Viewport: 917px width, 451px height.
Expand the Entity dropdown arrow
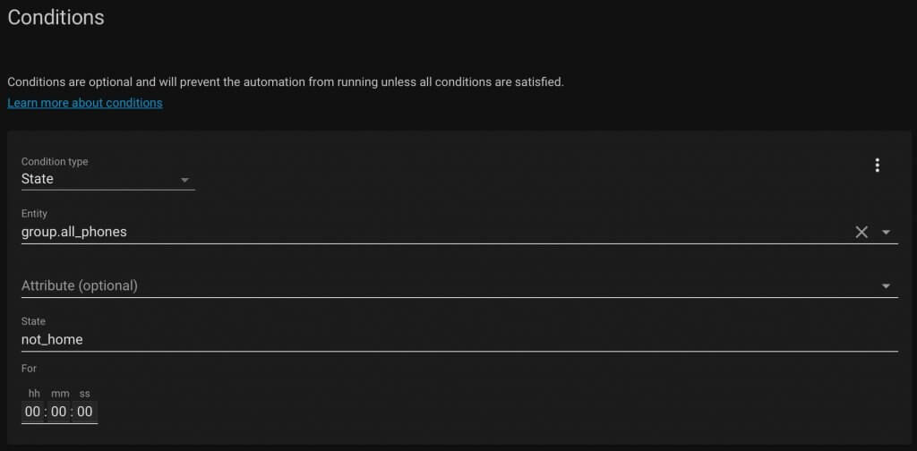tap(886, 233)
